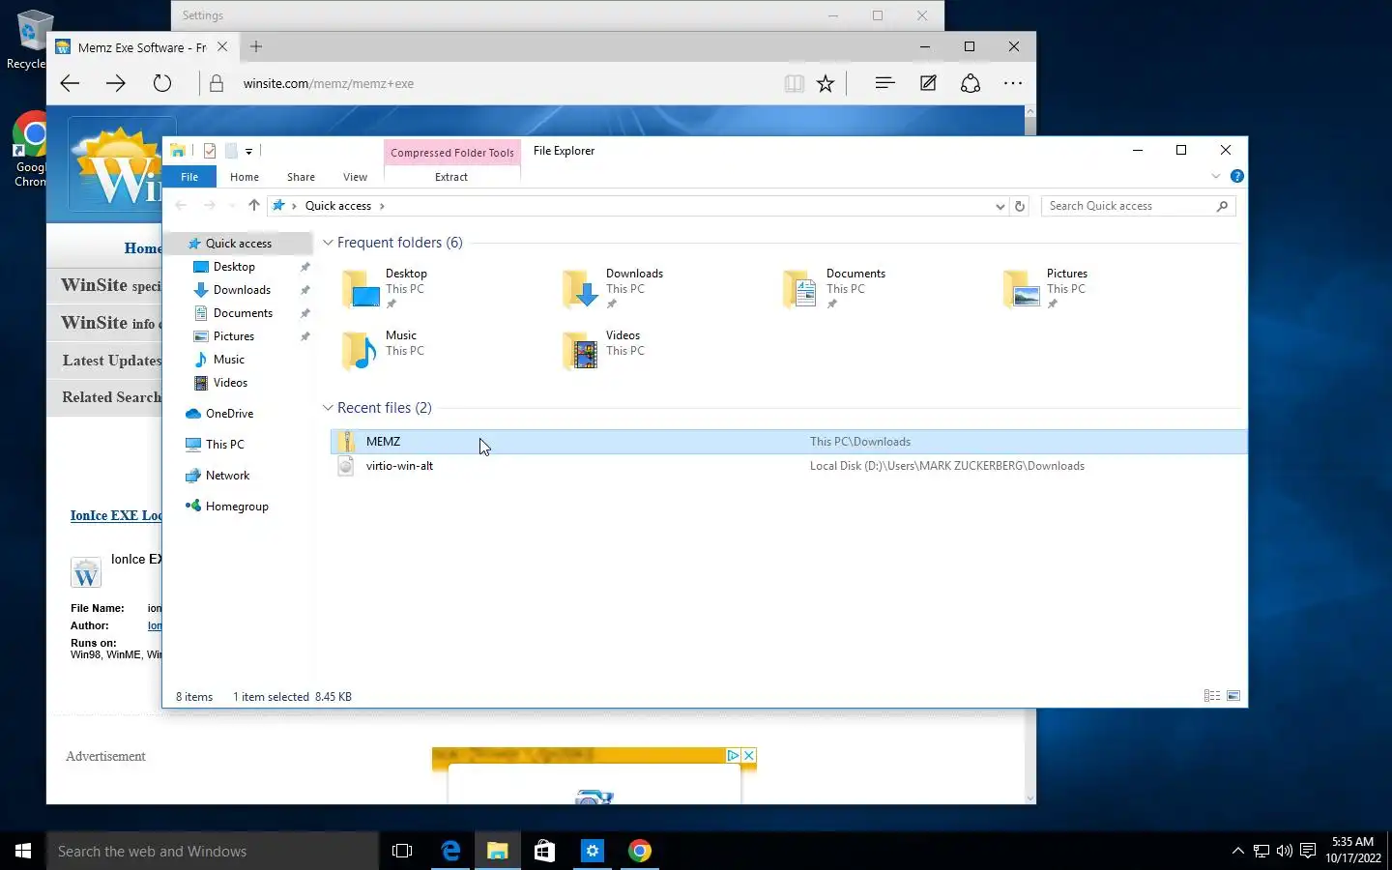
Task: Select the Documents frequent folder icon
Action: pyautogui.click(x=802, y=289)
